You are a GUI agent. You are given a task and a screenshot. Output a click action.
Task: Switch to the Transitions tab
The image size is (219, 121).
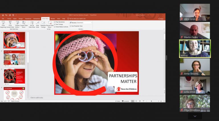(28, 19)
